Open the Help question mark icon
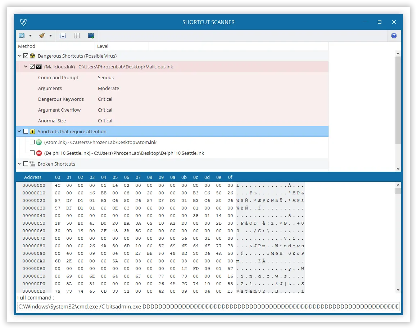 pyautogui.click(x=394, y=35)
